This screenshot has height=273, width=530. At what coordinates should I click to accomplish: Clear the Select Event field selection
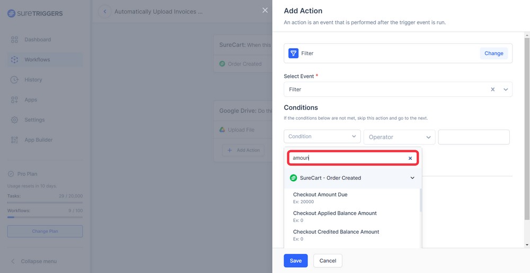click(x=492, y=89)
